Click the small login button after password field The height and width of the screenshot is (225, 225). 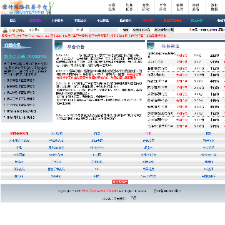pos(126,30)
